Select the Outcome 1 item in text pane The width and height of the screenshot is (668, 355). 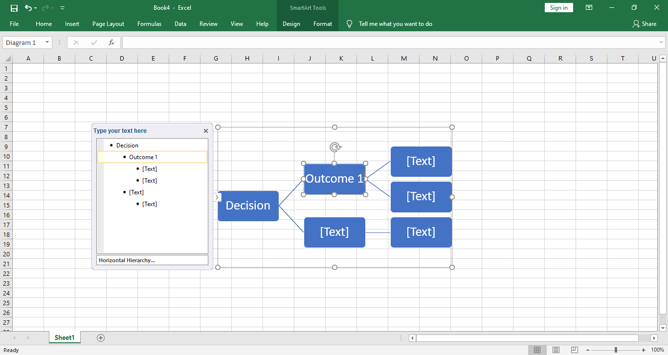click(143, 157)
